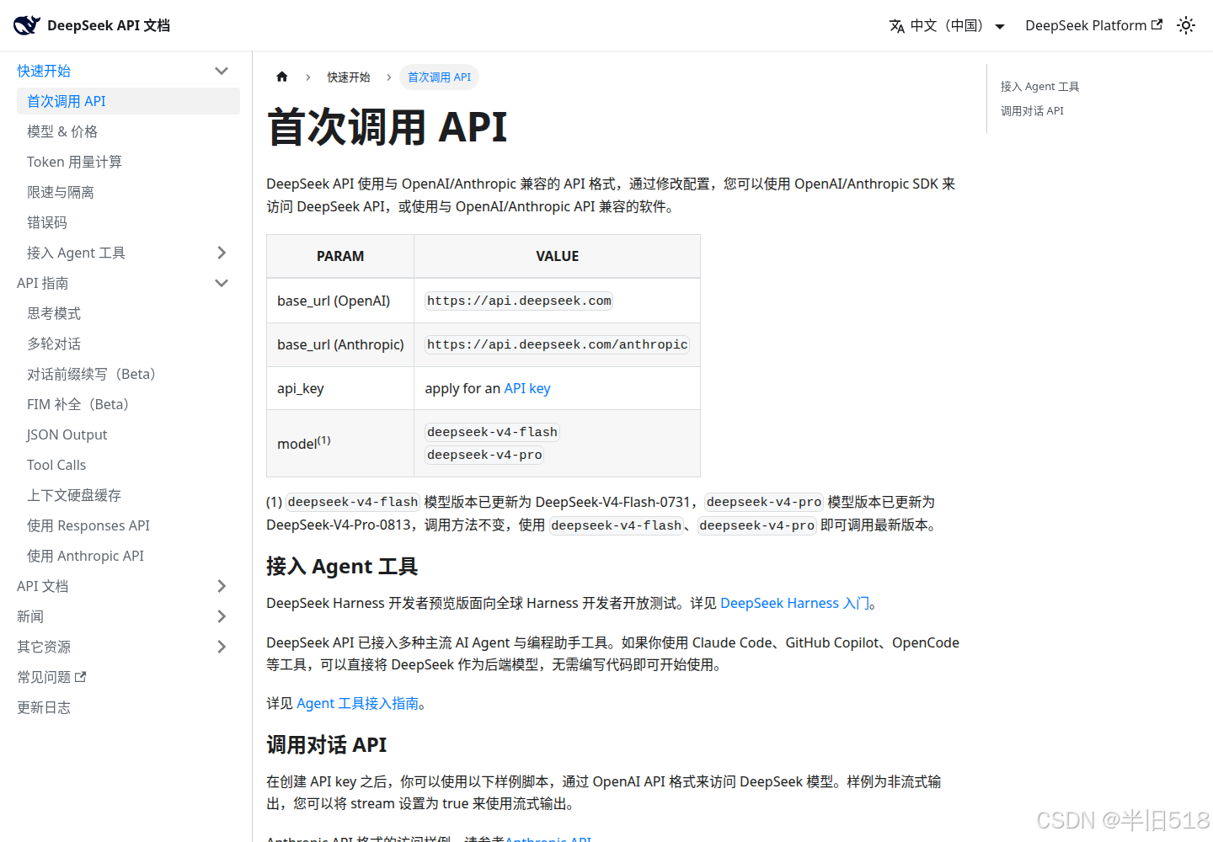Viewport: 1213px width, 842px height.
Task: Collapse the 快速开始 sidebar section chevron
Action: (222, 71)
